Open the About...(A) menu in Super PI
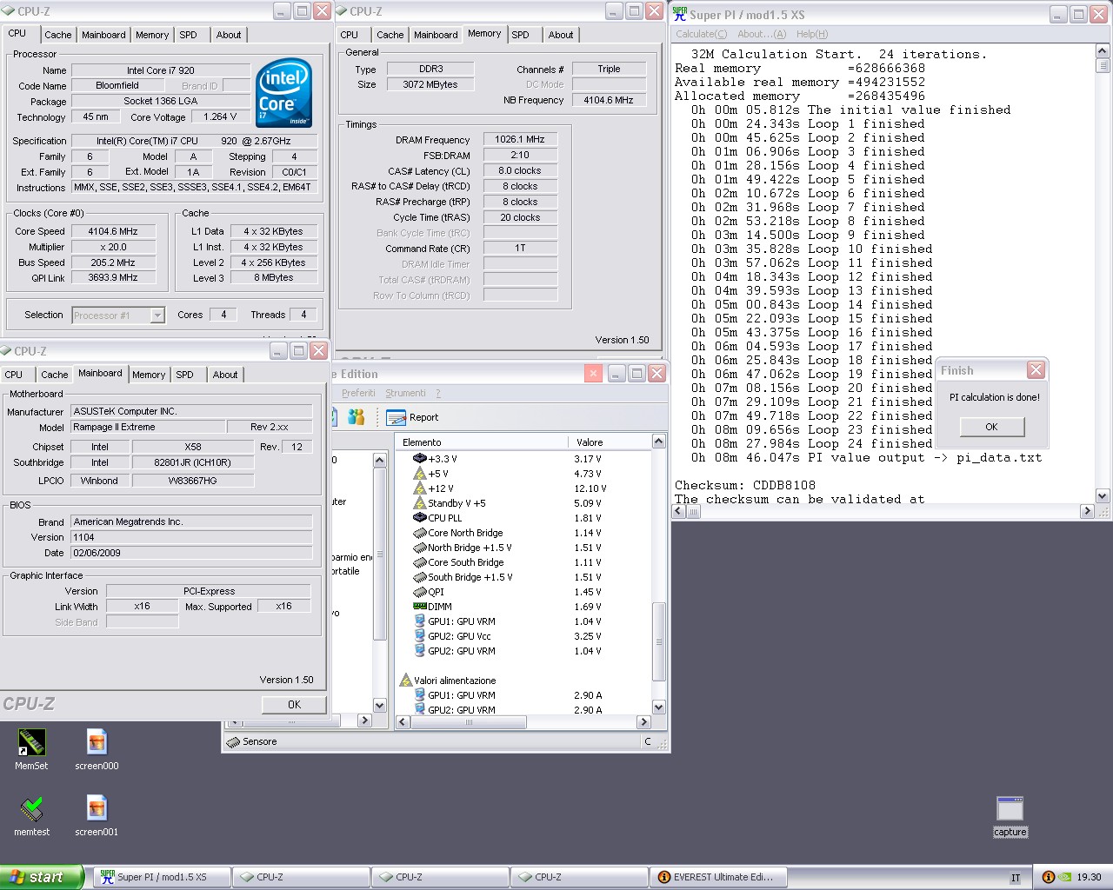The height and width of the screenshot is (890, 1113). click(x=762, y=34)
